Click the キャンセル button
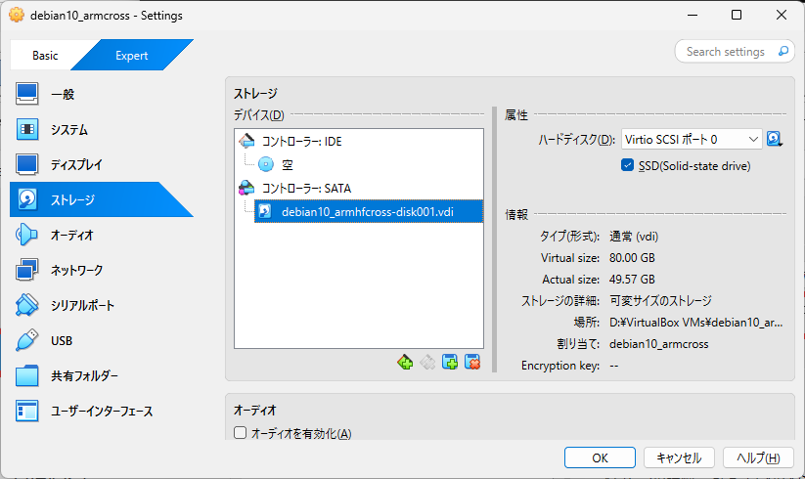Viewport: 805px width, 479px height. click(678, 457)
